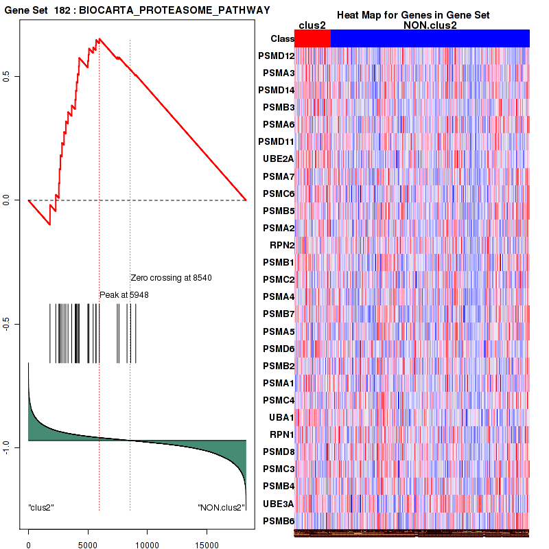Click the PSMA7 gene label
Viewport: 549px width, 549px height.
[x=279, y=176]
